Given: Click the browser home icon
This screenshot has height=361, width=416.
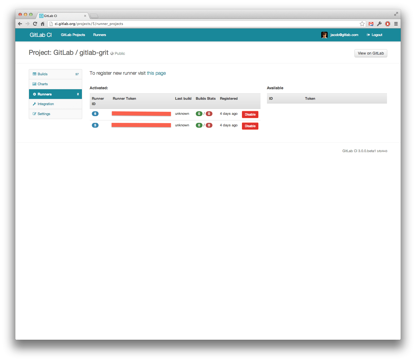Looking at the screenshot, I should click(42, 24).
